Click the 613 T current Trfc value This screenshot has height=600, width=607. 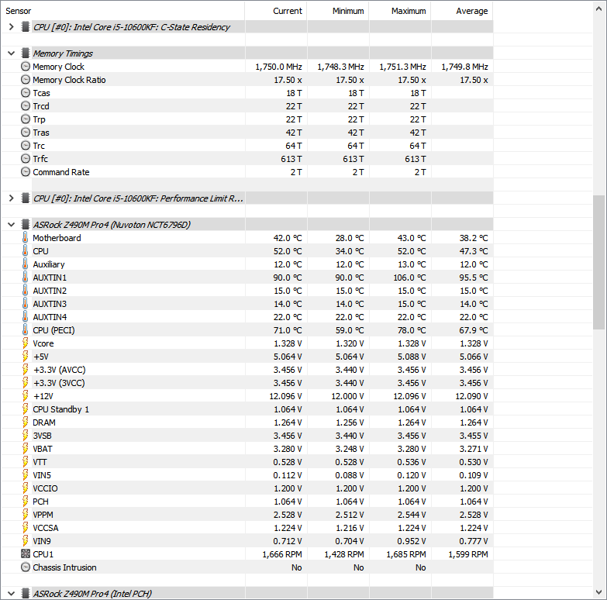point(291,159)
